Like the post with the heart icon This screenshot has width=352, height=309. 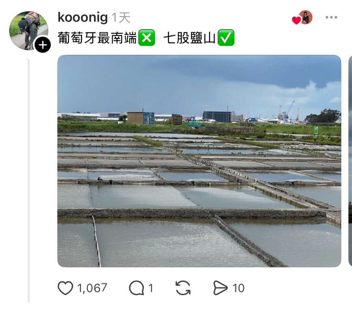coord(65,288)
